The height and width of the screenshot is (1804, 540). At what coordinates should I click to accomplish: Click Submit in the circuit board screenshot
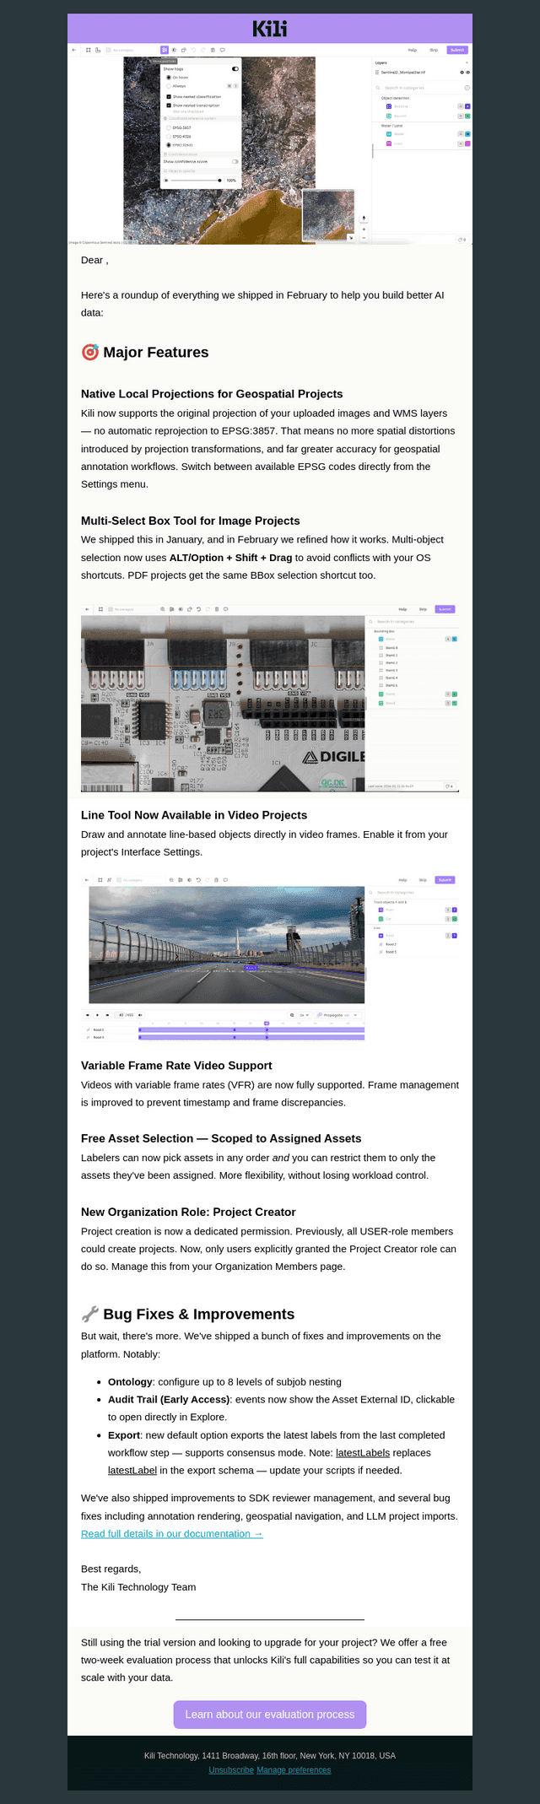pyautogui.click(x=445, y=608)
